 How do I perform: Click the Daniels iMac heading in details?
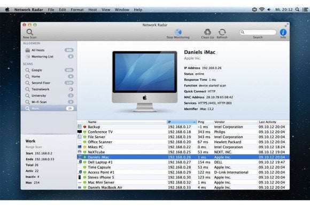[x=200, y=52]
